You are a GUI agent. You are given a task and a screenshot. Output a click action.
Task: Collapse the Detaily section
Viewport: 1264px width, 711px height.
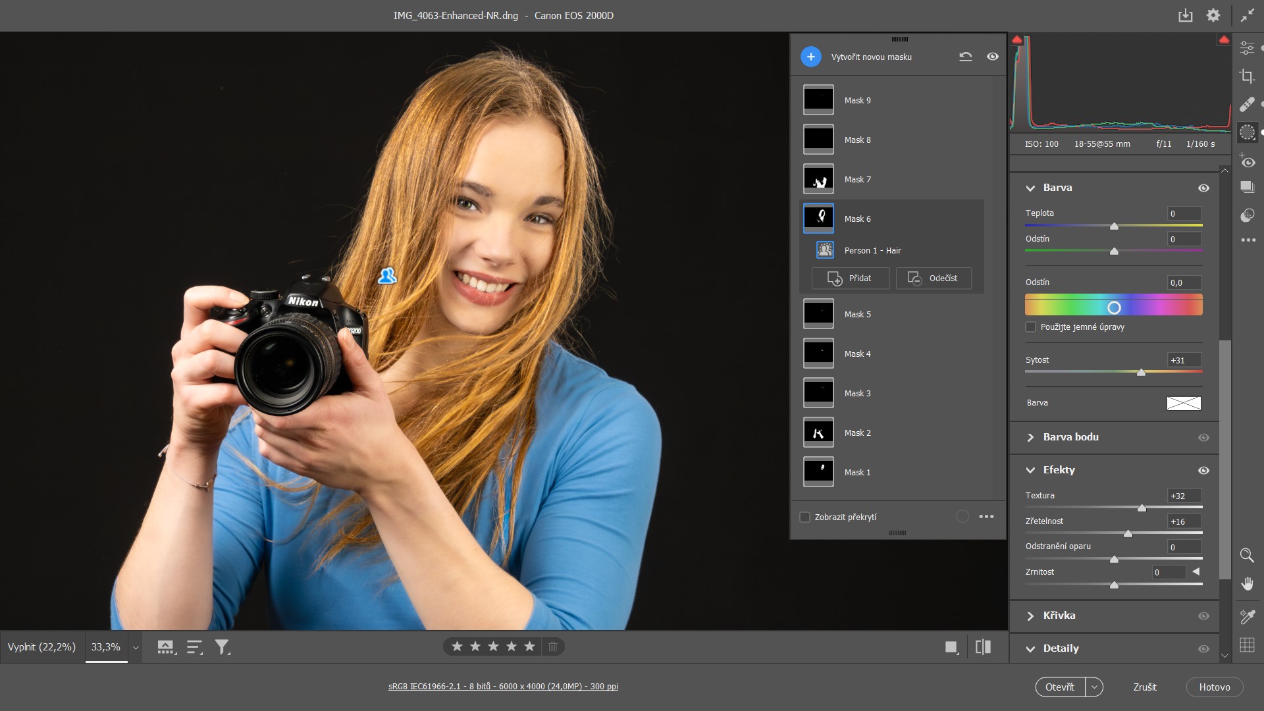(x=1030, y=649)
